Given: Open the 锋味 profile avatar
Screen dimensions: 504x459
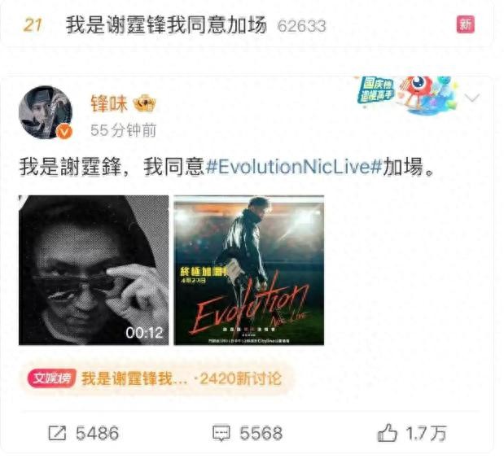Looking at the screenshot, I should (46, 112).
